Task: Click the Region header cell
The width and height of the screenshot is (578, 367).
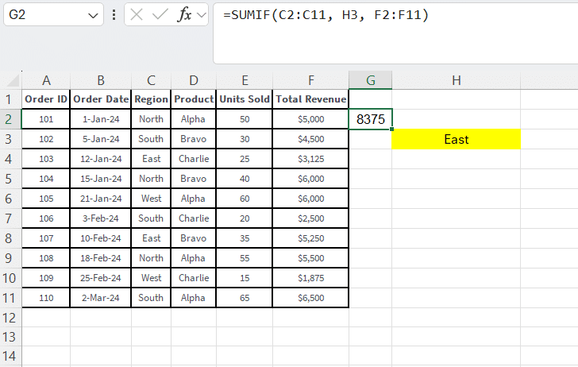Action: (x=151, y=99)
